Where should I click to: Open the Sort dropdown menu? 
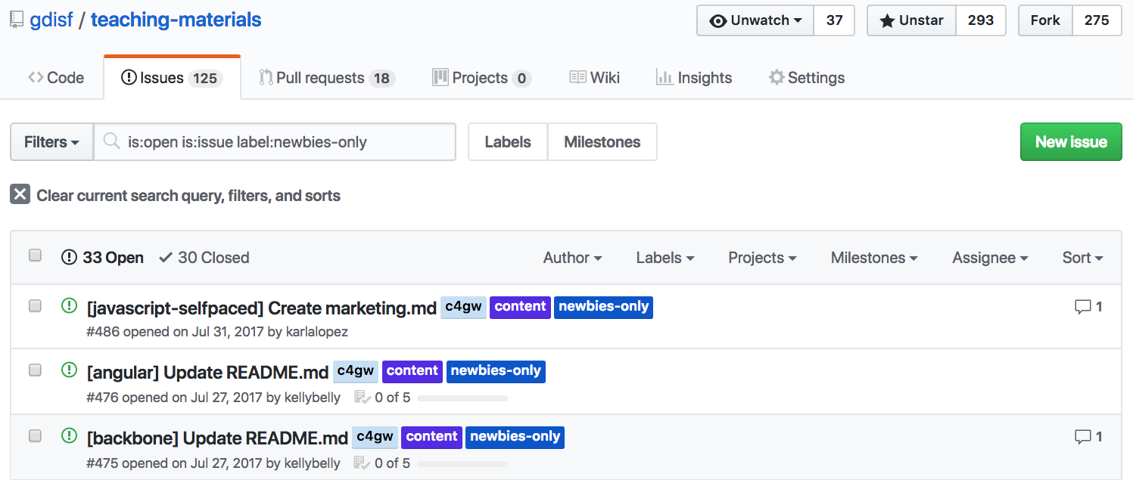[1082, 258]
